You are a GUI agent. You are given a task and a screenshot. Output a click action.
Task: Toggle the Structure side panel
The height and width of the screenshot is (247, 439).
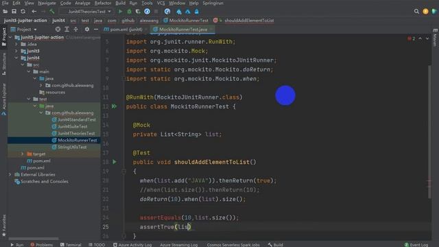4,64
